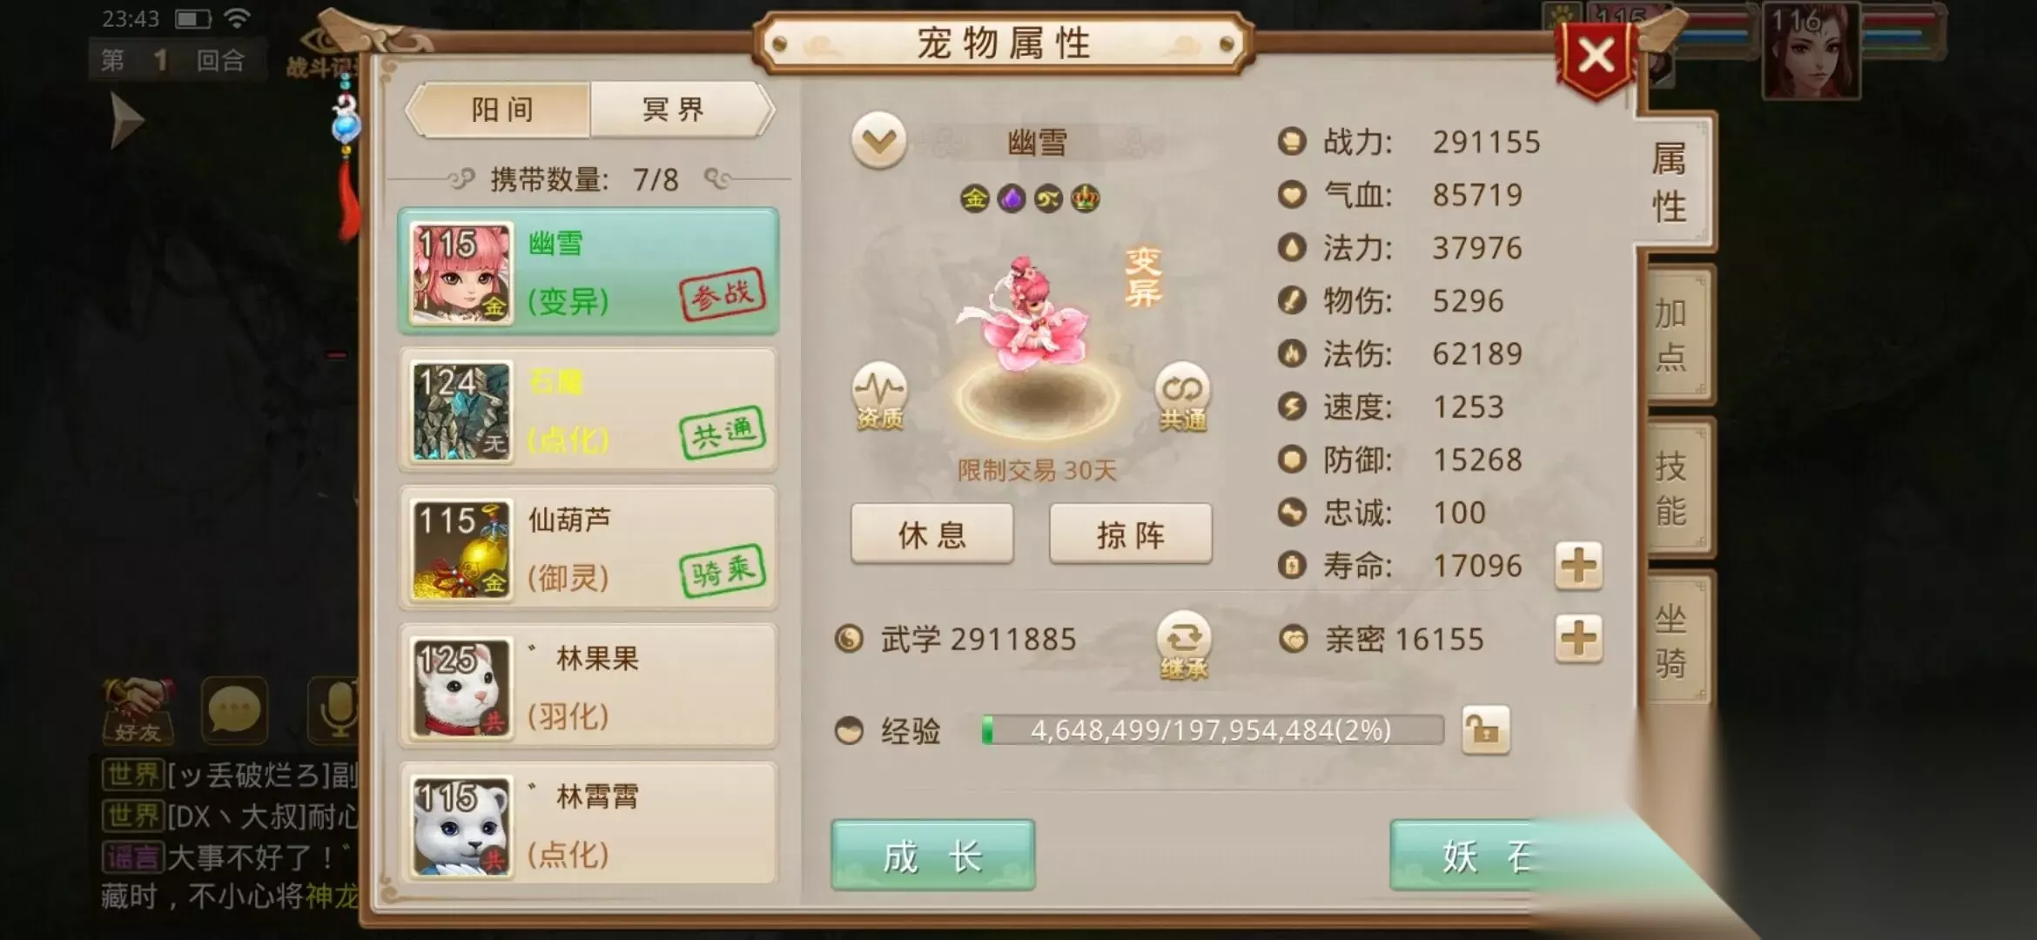
Task: Increase intimacy with the 亲密 plus button
Action: point(1578,639)
